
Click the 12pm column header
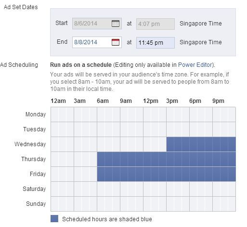click(151, 101)
